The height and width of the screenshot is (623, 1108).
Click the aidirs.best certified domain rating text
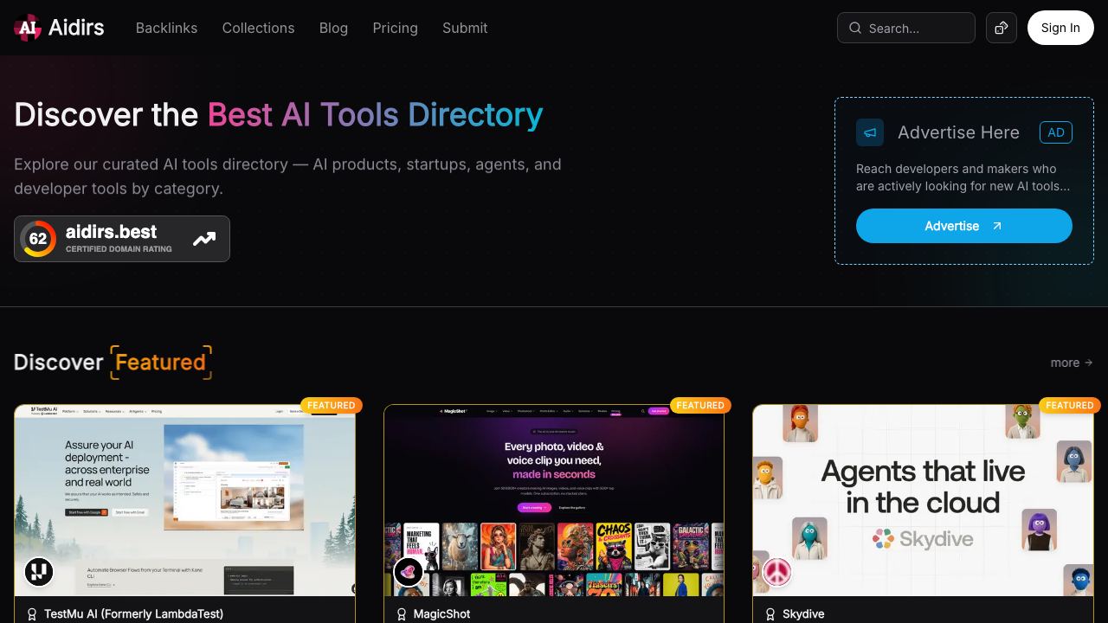[x=119, y=239]
